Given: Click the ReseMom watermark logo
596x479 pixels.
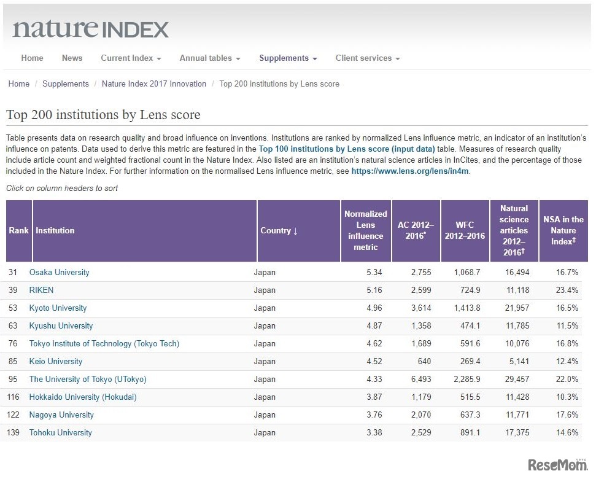Looking at the screenshot, I should [x=549, y=465].
